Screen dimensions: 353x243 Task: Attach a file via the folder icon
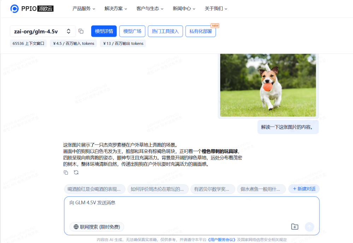[x=295, y=226]
